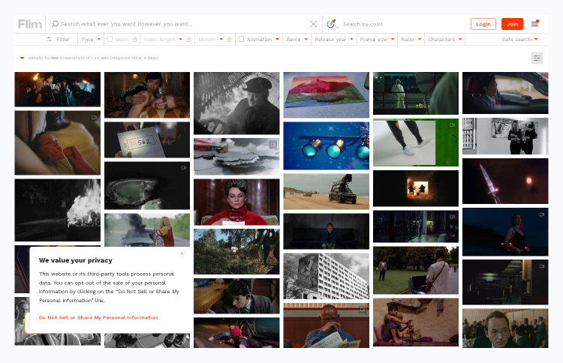Click the magnifier search icon
This screenshot has width=563, height=363.
pos(56,24)
